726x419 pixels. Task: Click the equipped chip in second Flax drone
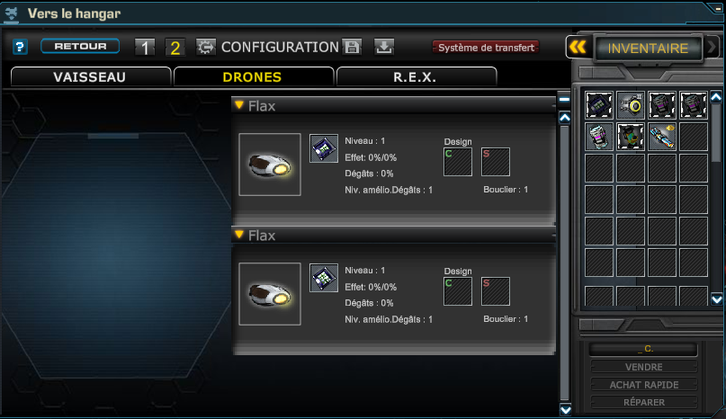coord(324,278)
